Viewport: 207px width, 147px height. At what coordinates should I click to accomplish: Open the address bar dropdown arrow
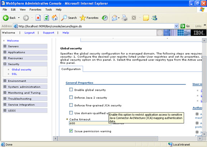(176, 26)
